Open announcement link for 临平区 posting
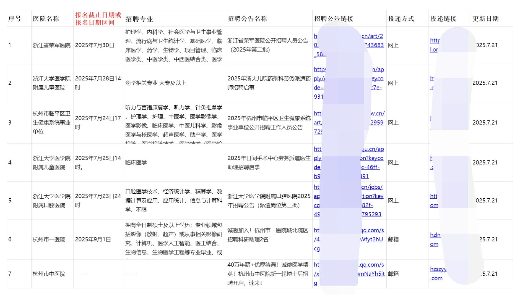Image resolution: width=520 pixels, height=295 pixels. point(349,123)
